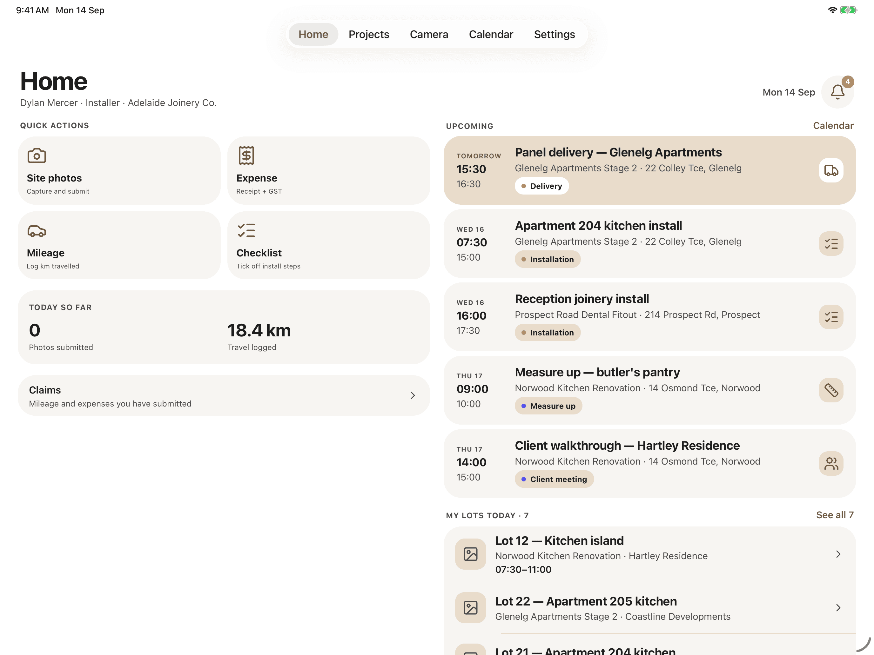Switch to the Camera tab
This screenshot has height=655, width=874.
429,34
